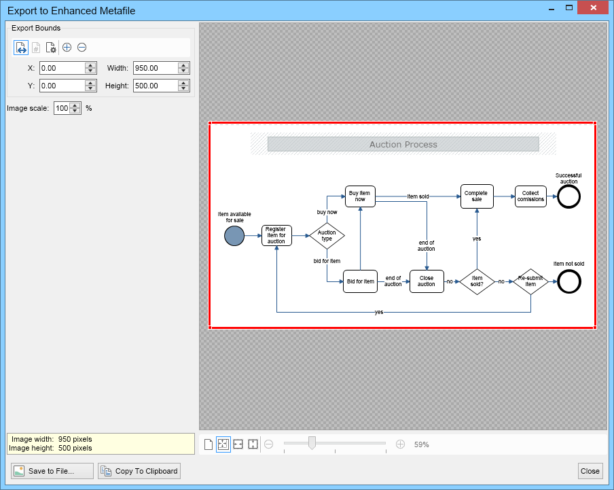Click the preview zoom slider handle

click(x=312, y=443)
